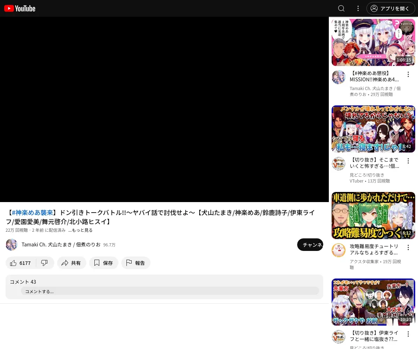Screen dimensions: 418x349
Task: Open the YouTube home logo
Action: (x=20, y=8)
